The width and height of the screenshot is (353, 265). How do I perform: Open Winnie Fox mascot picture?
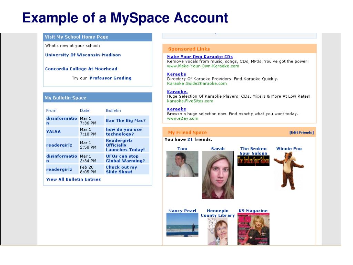pos(289,170)
